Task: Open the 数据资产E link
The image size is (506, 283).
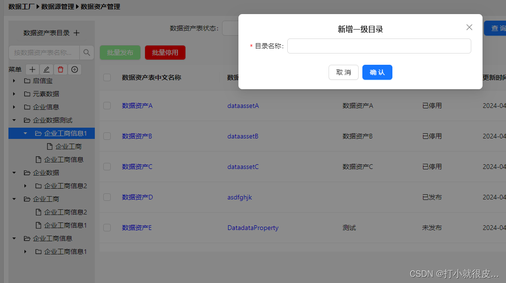Action: [137, 228]
